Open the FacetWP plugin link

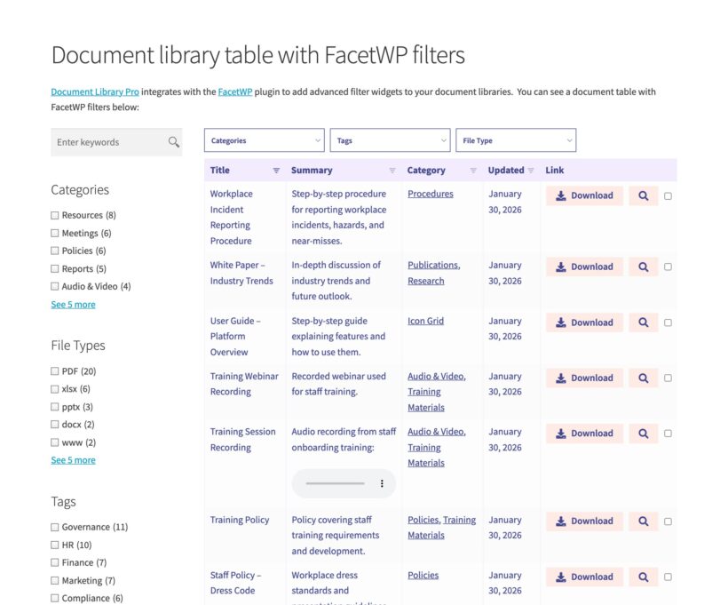235,92
